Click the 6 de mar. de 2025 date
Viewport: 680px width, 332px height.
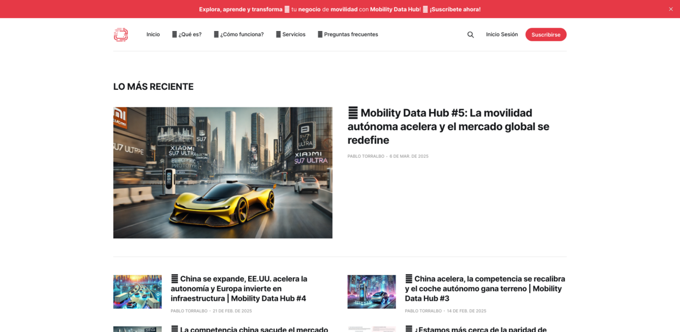point(409,156)
